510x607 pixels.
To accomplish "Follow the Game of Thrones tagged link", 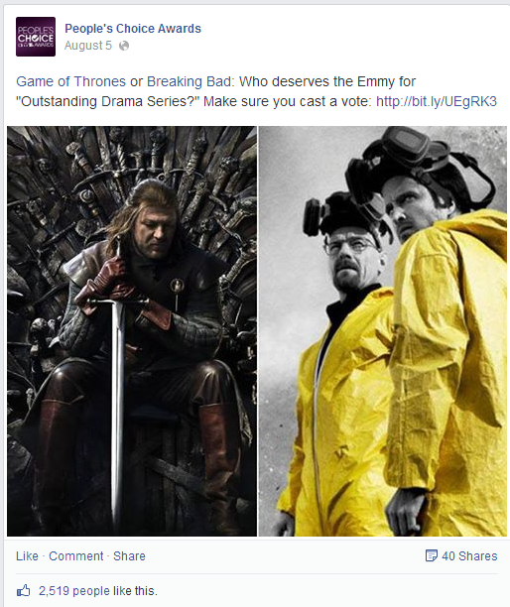I will [x=70, y=81].
